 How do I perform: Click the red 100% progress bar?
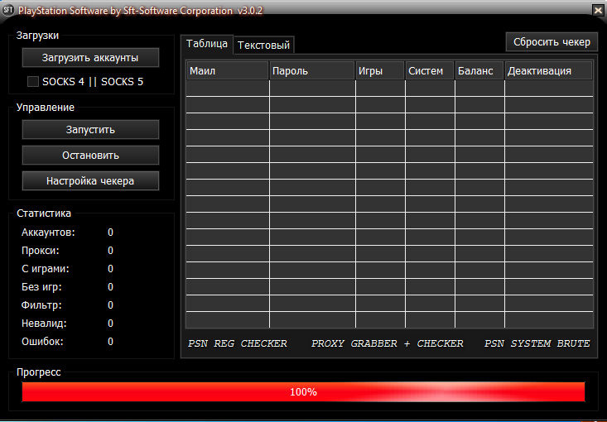303,392
